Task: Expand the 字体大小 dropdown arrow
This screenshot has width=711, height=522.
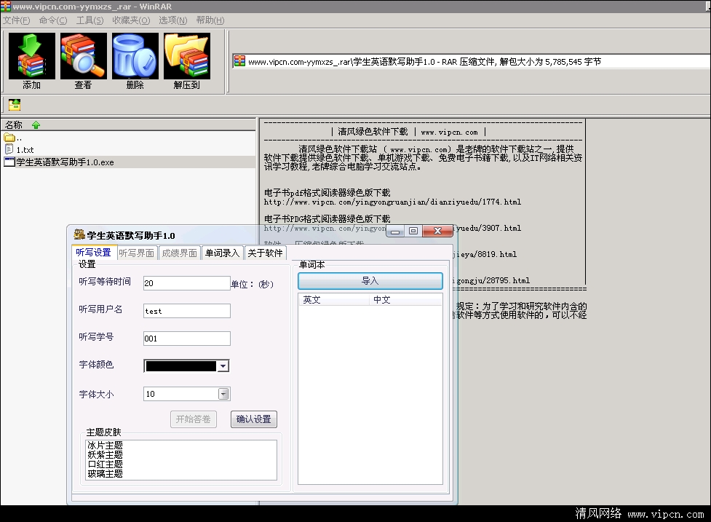Action: point(224,394)
